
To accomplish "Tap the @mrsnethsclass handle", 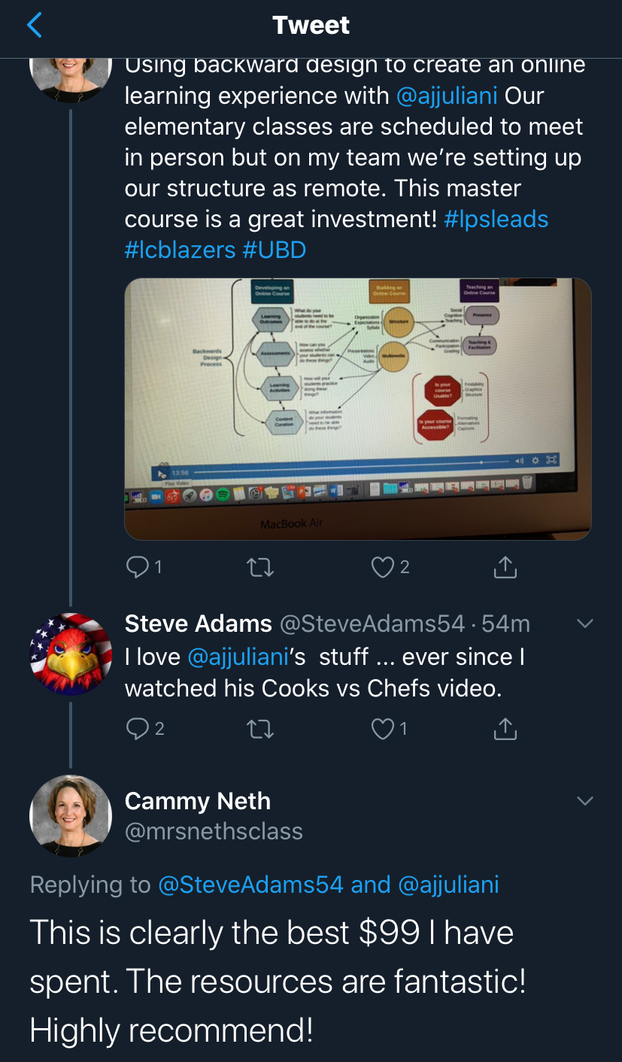I will click(214, 831).
